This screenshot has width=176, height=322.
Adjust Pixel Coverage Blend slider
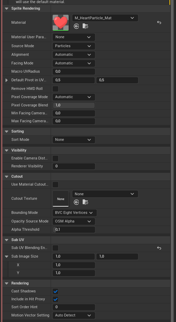pyautogui.click(x=74, y=105)
